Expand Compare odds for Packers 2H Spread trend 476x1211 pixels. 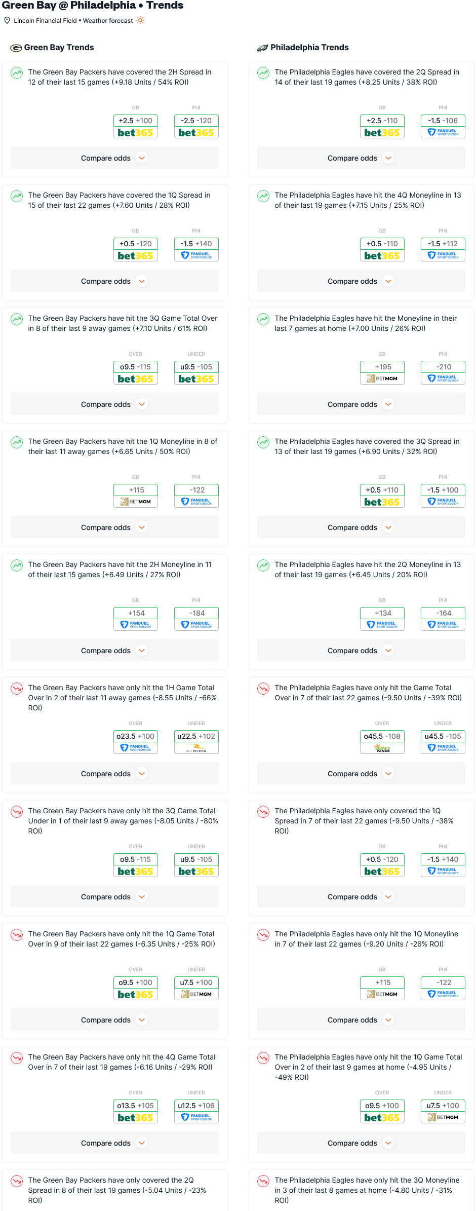114,158
